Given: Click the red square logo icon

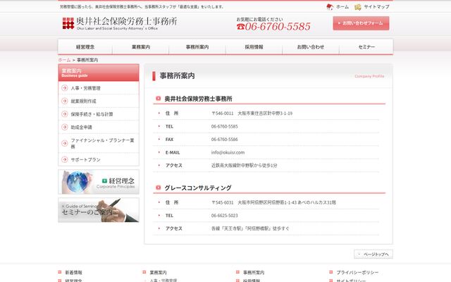Looking at the screenshot, I should click(x=68, y=23).
